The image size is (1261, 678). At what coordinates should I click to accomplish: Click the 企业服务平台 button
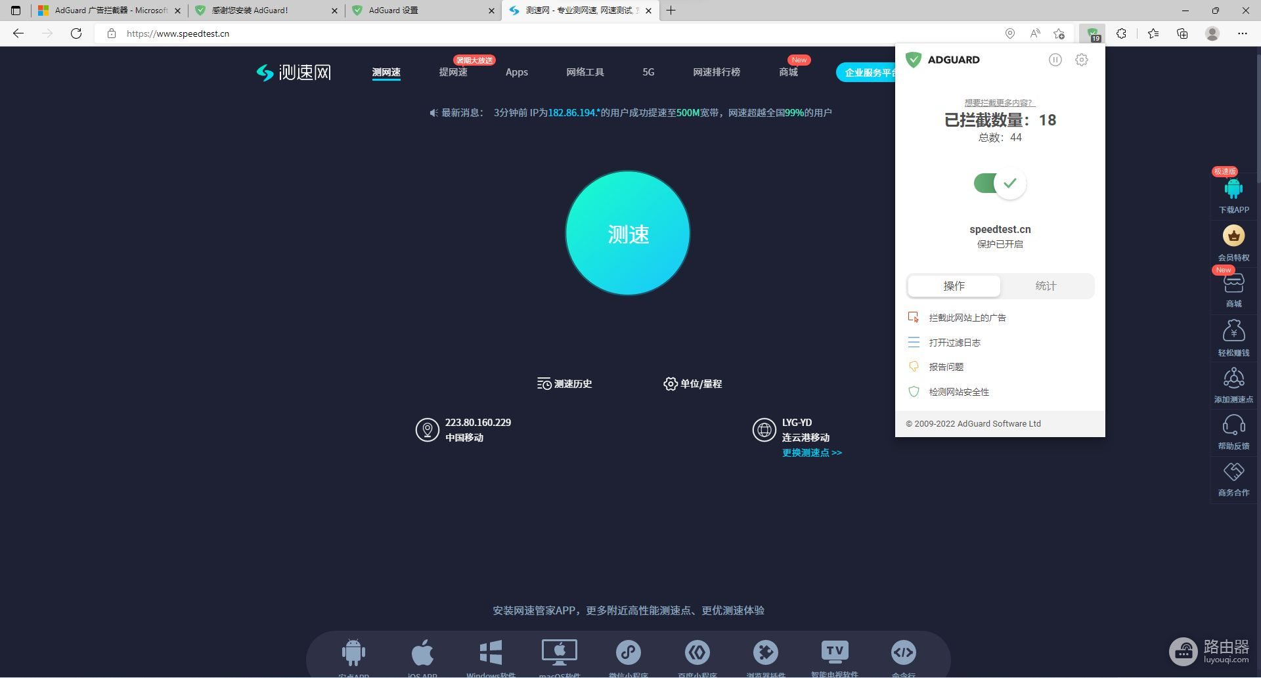coord(866,72)
